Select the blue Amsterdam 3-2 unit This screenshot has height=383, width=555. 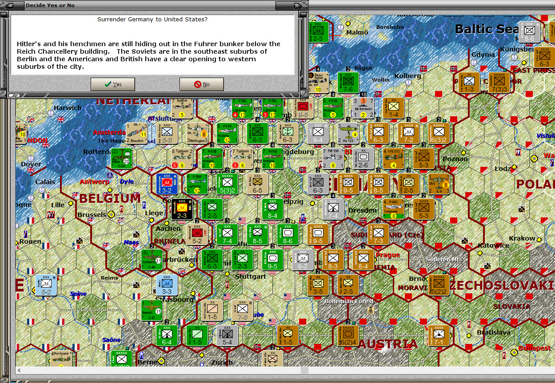167,184
